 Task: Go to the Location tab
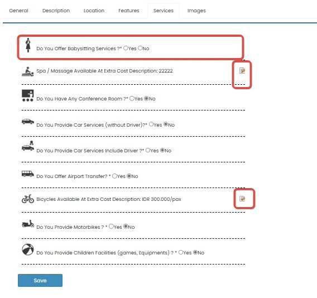(94, 11)
